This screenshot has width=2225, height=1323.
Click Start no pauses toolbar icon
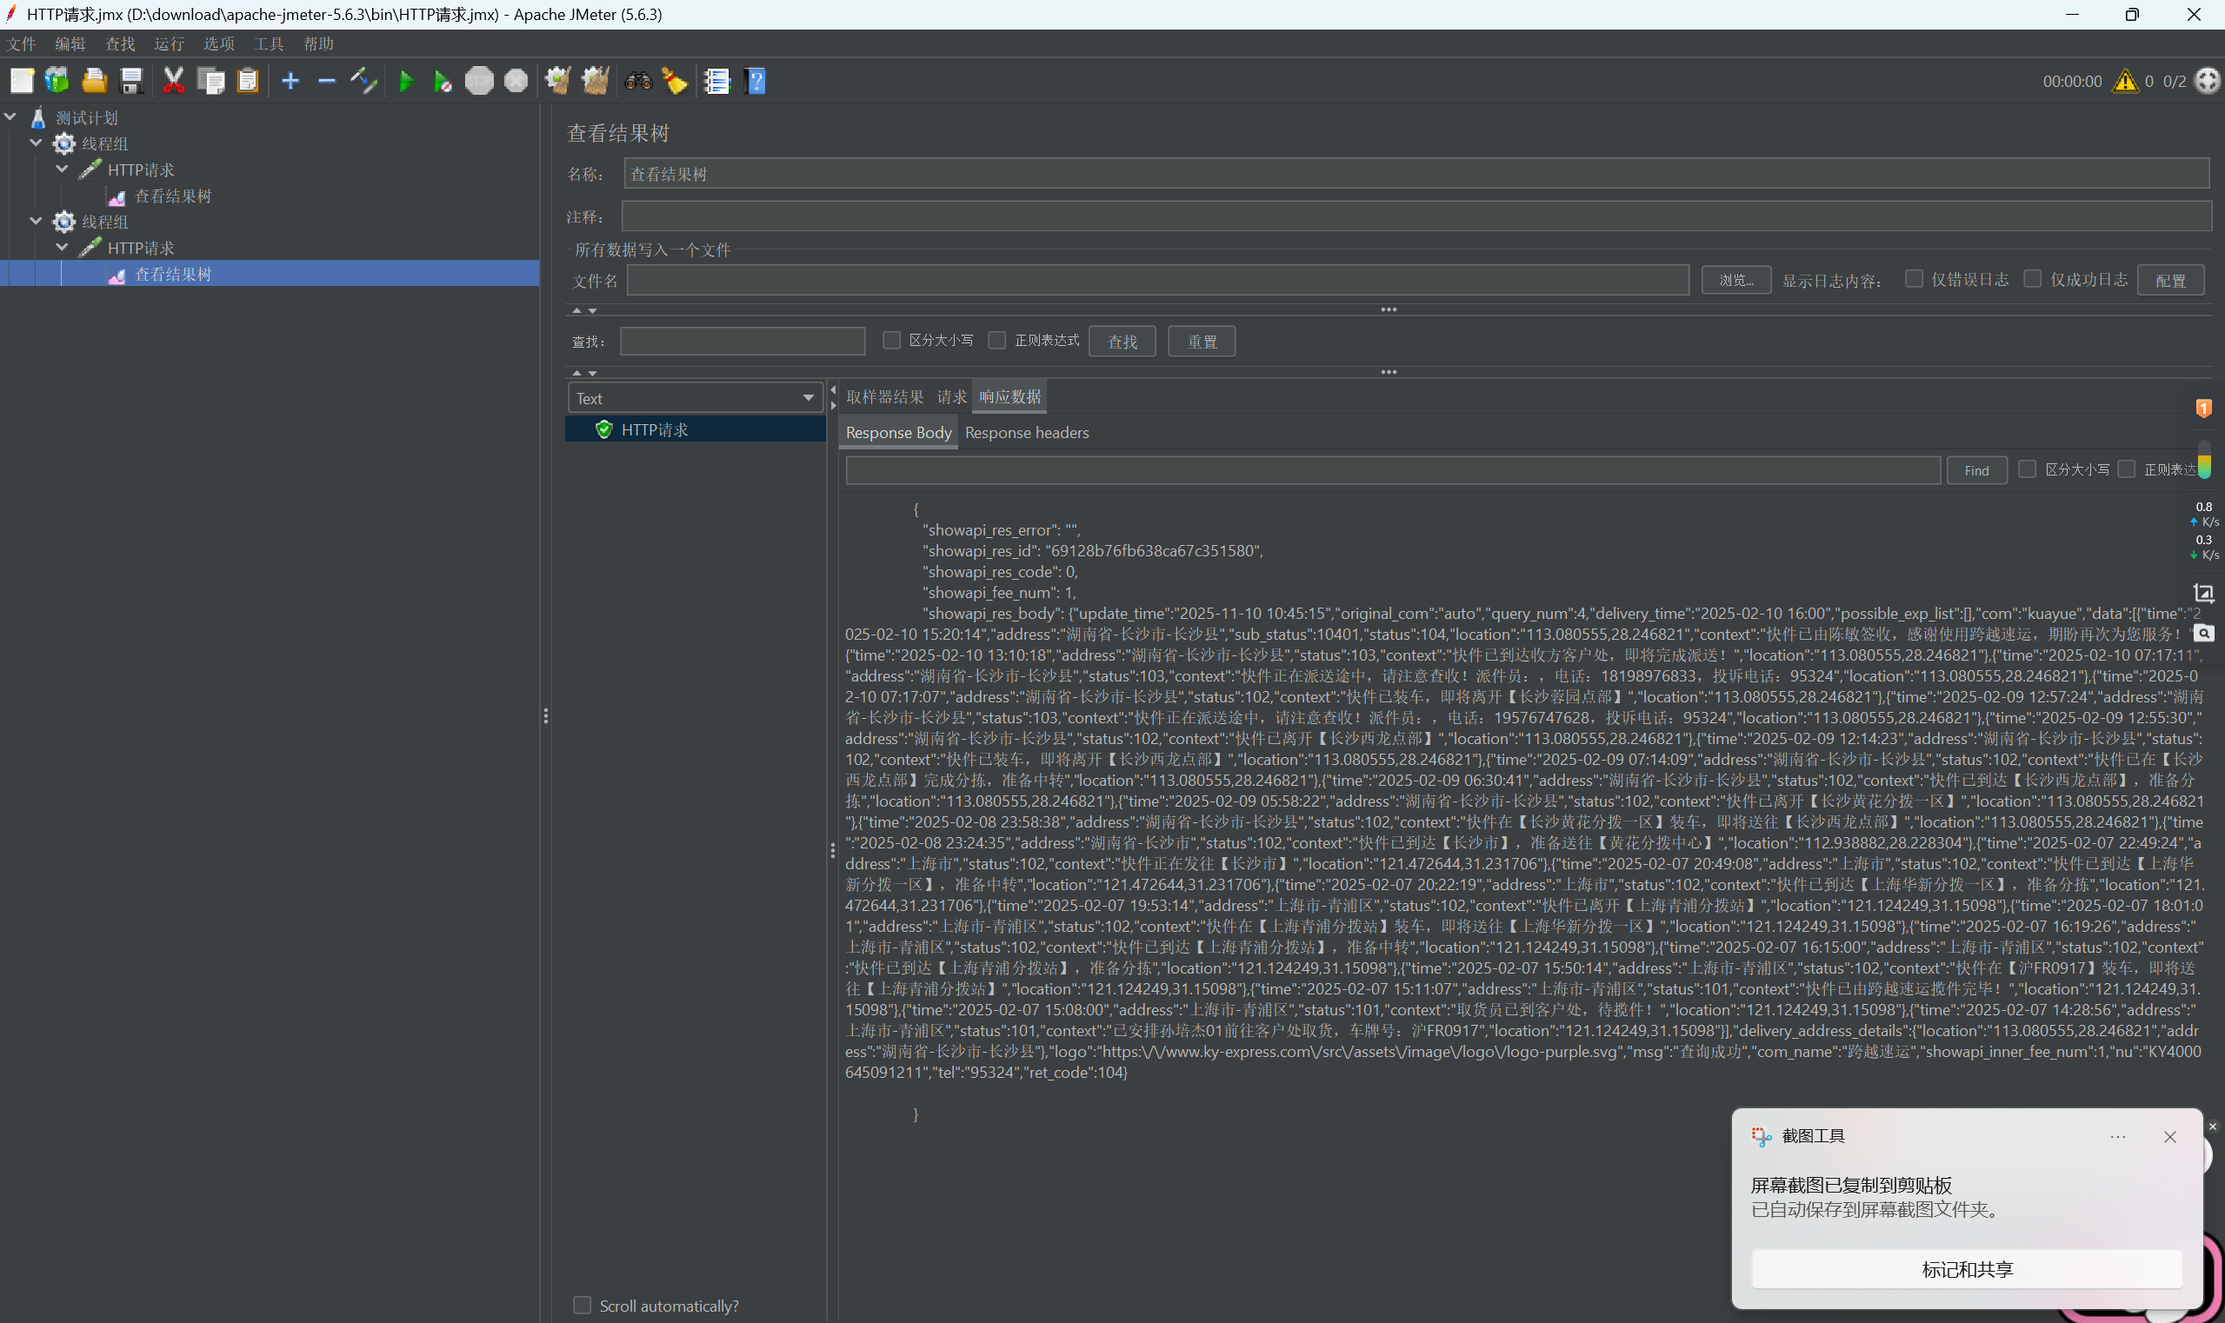click(443, 82)
